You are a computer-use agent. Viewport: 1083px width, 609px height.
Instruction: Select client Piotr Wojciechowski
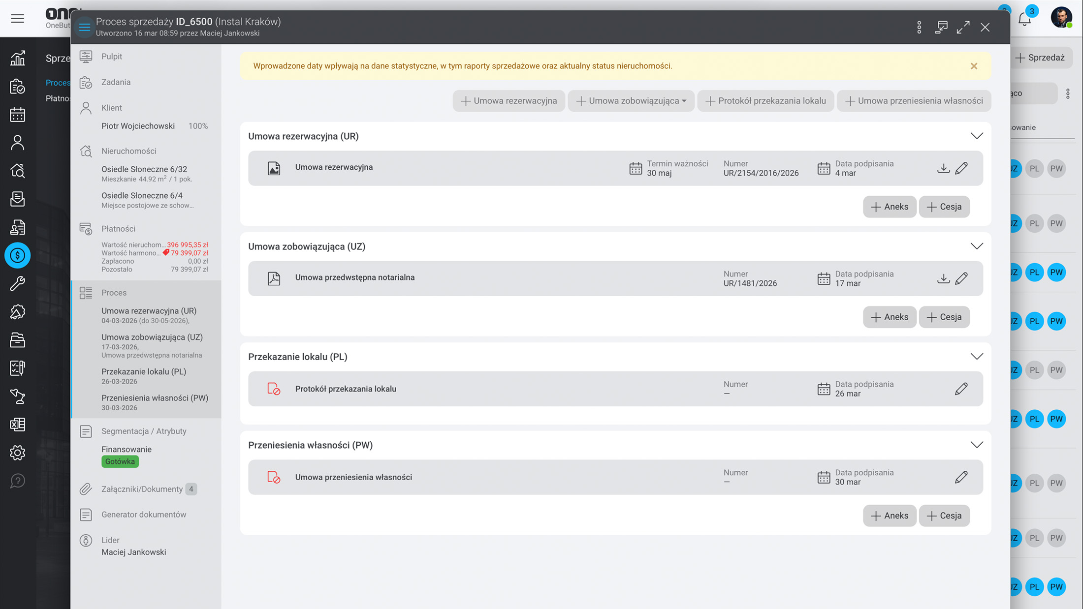pos(138,126)
